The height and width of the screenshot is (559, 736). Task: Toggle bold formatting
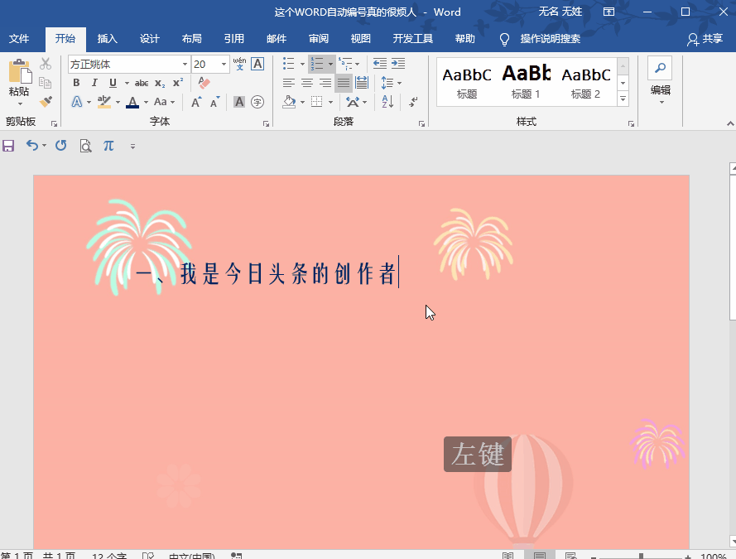(75, 83)
